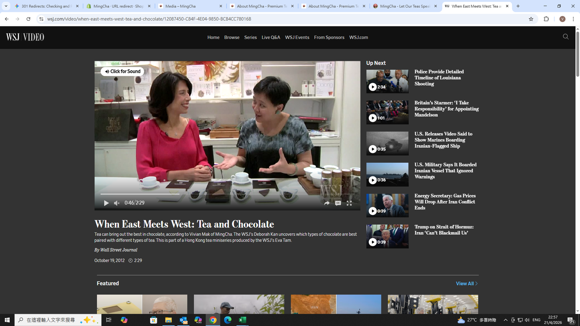This screenshot has width=580, height=326.
Task: Open Britain's Starmer 'I Take Responsibility' headline
Action: [446, 109]
